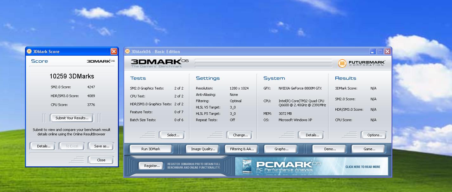Click the Score heading in the Score window
452x192 pixels.
(x=40, y=61)
